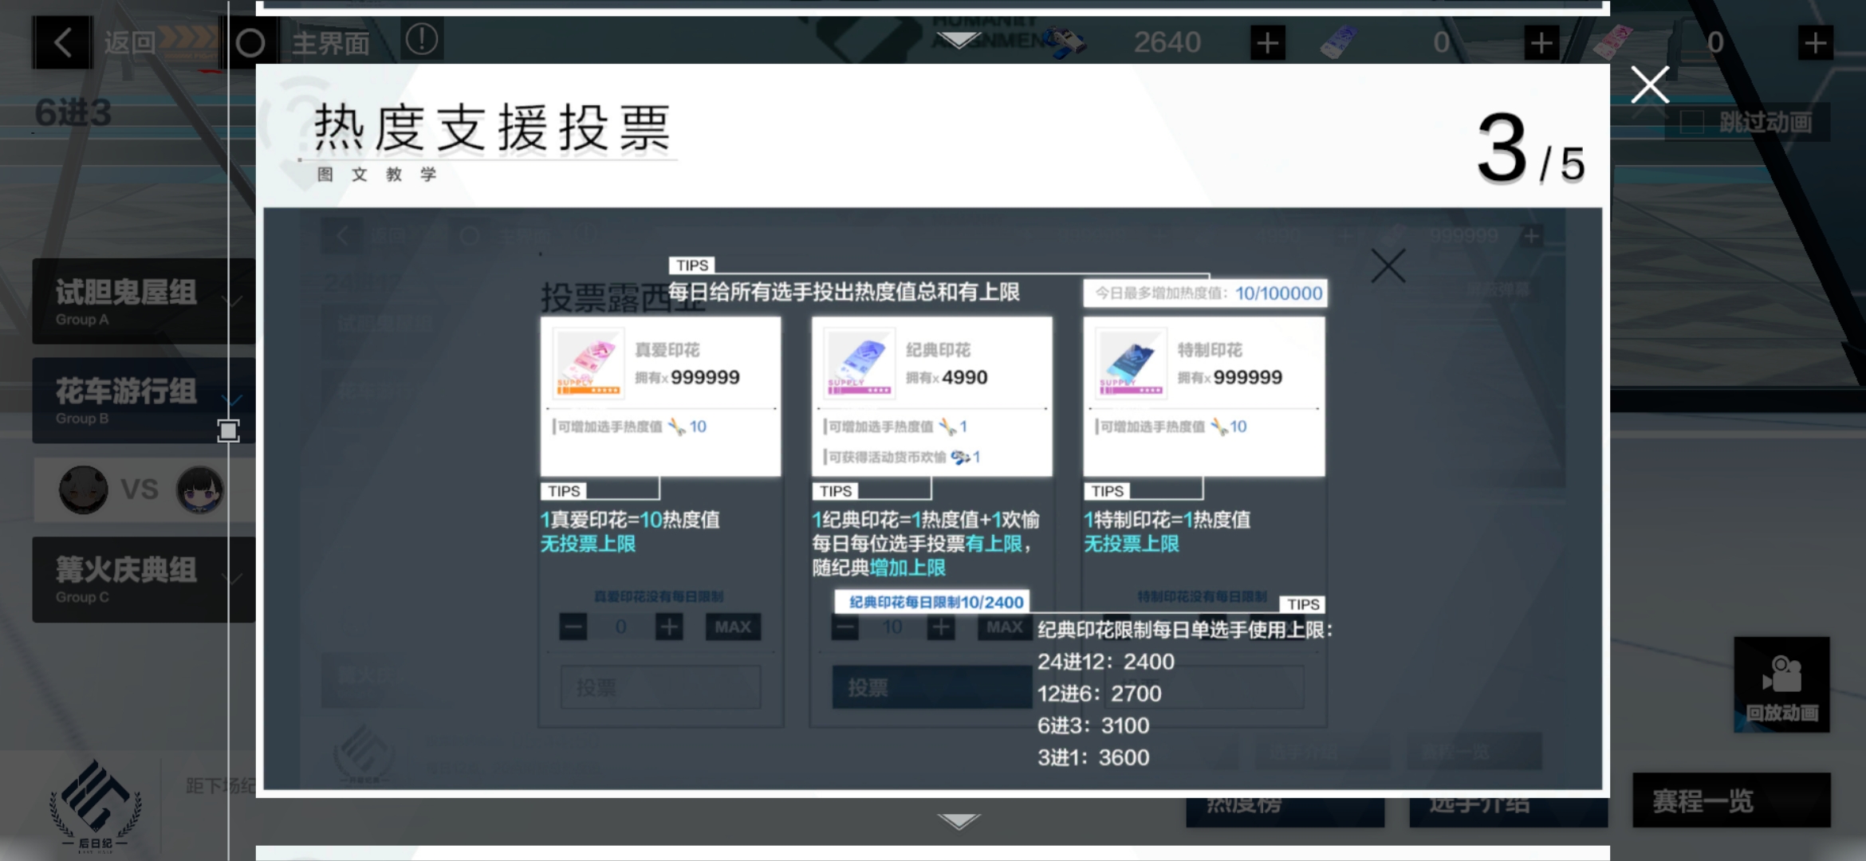
Task: Toggle the skip animation checkbox
Action: point(1692,122)
